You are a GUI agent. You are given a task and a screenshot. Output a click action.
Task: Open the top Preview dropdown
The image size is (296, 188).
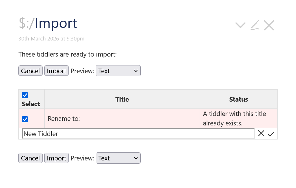(x=118, y=71)
